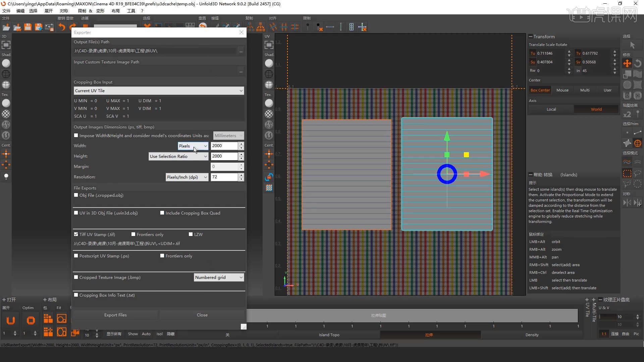644x362 pixels.
Task: Click the Pack islands icon
Action: point(48,318)
